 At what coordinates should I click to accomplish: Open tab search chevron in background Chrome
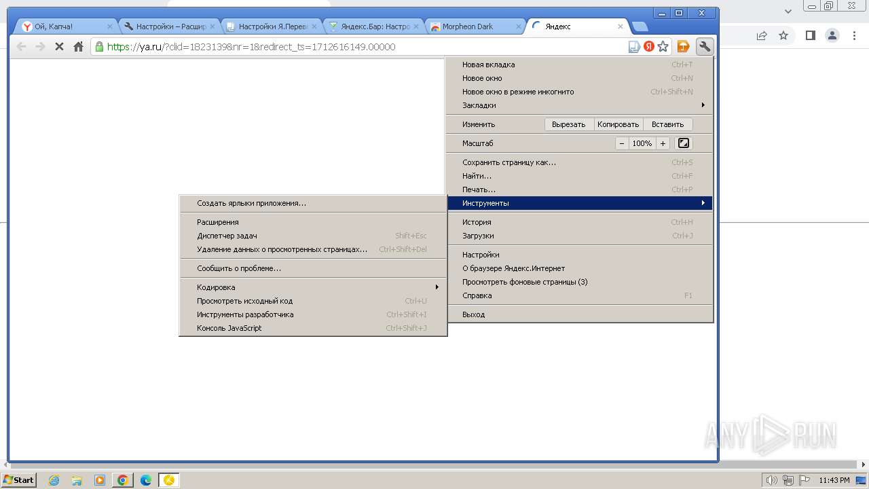[x=788, y=11]
